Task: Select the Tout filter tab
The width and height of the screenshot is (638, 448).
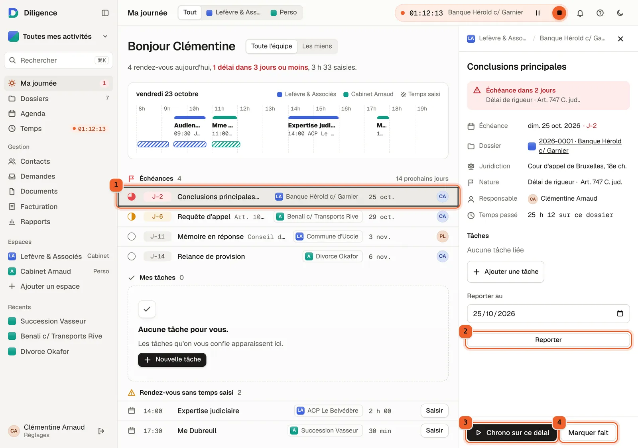Action: [x=190, y=12]
